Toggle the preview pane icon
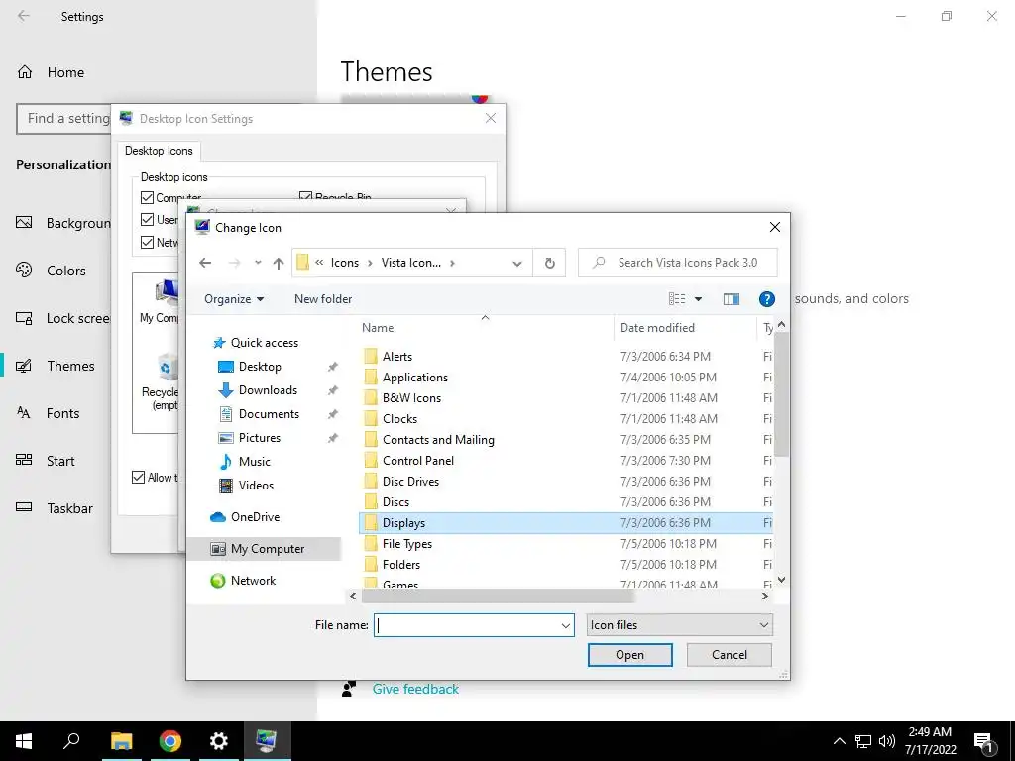The width and height of the screenshot is (1015, 761). point(732,299)
